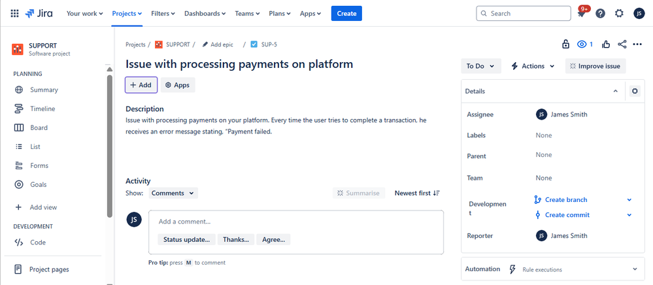Image resolution: width=653 pixels, height=285 pixels.
Task: Collapse the Details panel chevron
Action: pos(615,92)
